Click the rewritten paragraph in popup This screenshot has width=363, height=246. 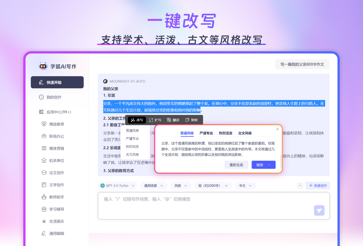click(x=218, y=149)
